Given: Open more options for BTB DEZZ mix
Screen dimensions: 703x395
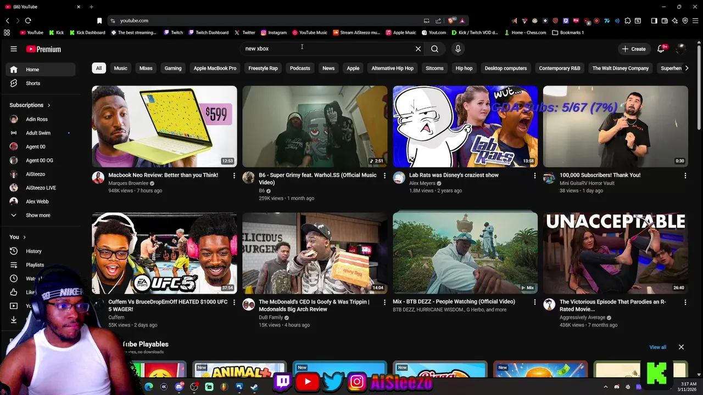Looking at the screenshot, I should pyautogui.click(x=535, y=302).
